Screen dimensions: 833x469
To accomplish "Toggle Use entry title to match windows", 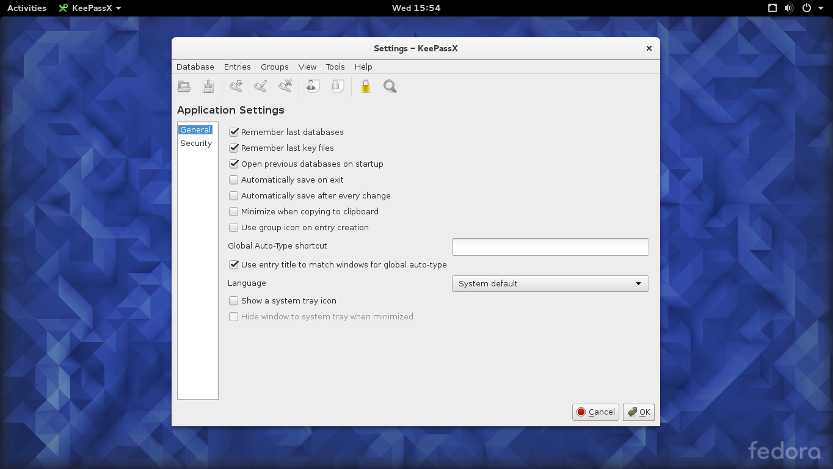I will click(x=233, y=264).
